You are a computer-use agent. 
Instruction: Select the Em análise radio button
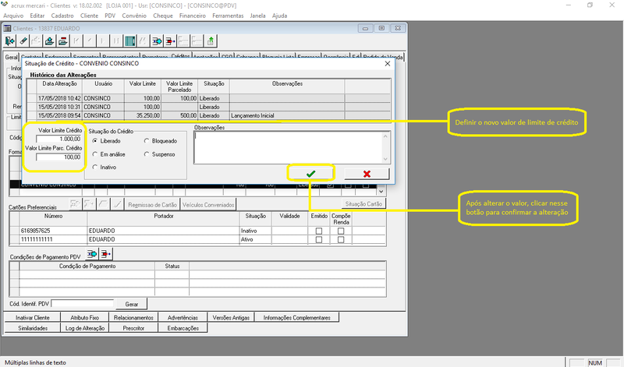95,154
